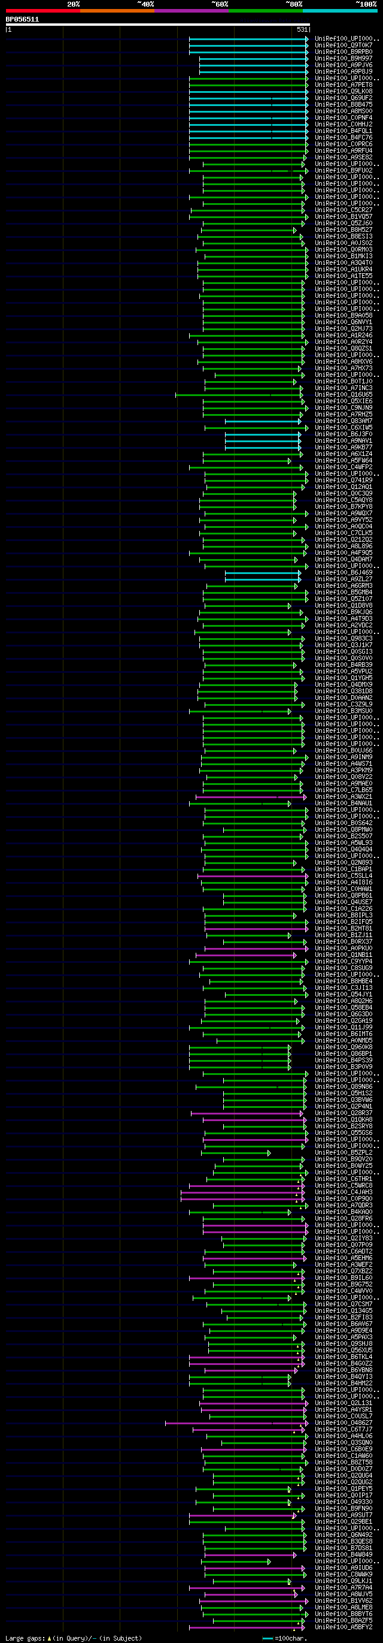The width and height of the screenshot is (383, 1643).
Task: Click the end position label 531
Action: click(302, 30)
